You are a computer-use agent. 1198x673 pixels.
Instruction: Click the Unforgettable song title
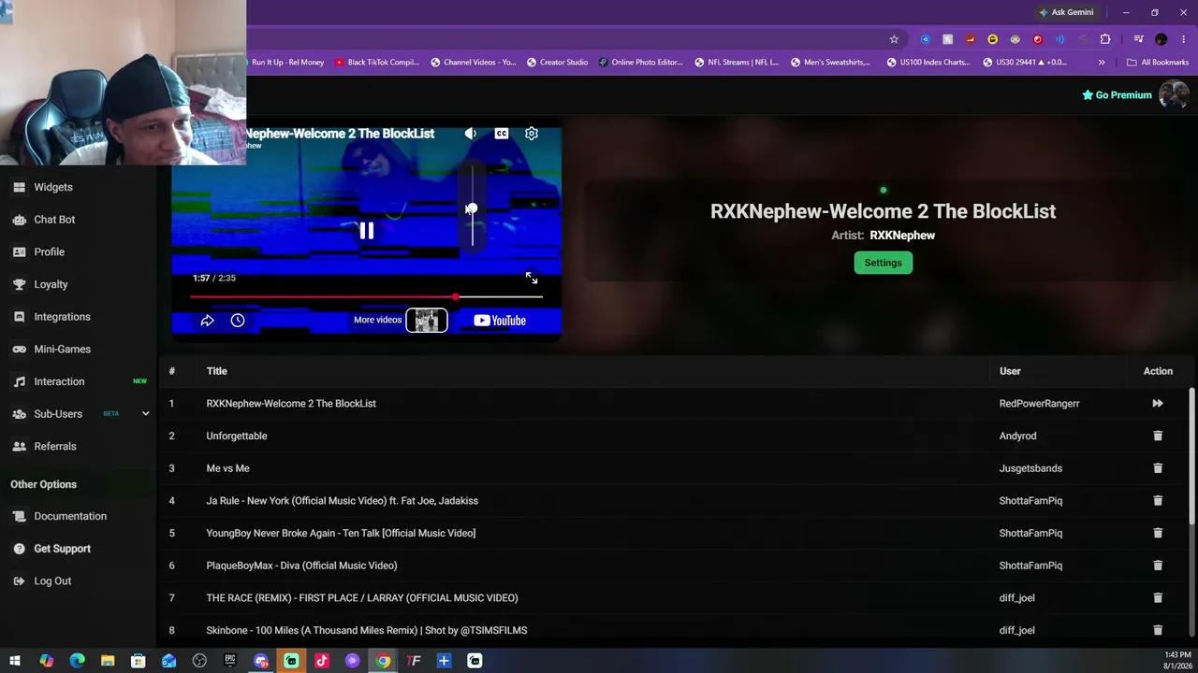[x=237, y=436]
